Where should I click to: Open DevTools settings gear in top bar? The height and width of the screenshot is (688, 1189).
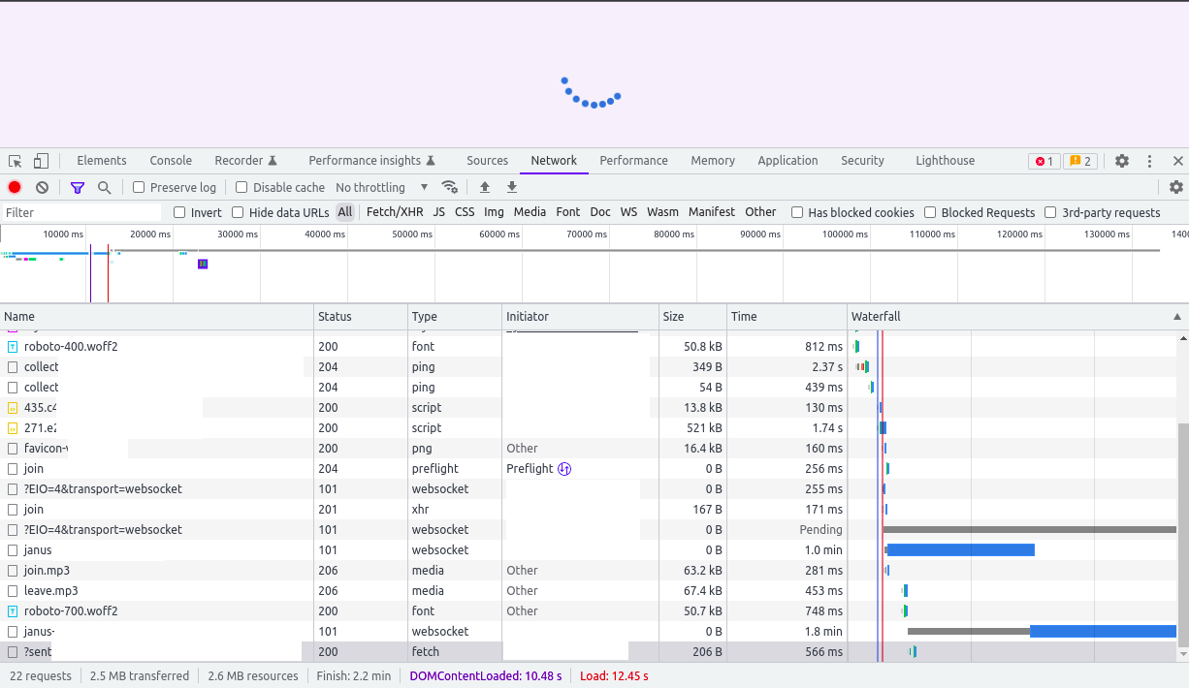[1122, 161]
